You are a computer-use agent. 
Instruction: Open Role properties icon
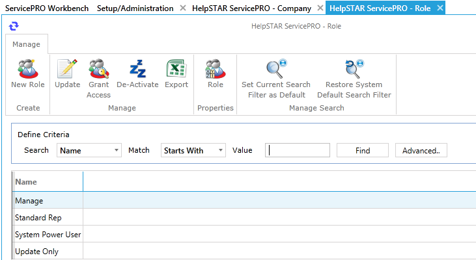click(x=216, y=69)
